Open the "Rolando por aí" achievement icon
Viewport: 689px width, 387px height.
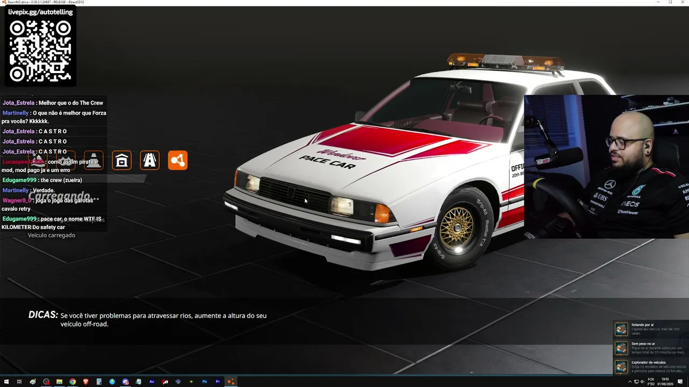[622, 329]
